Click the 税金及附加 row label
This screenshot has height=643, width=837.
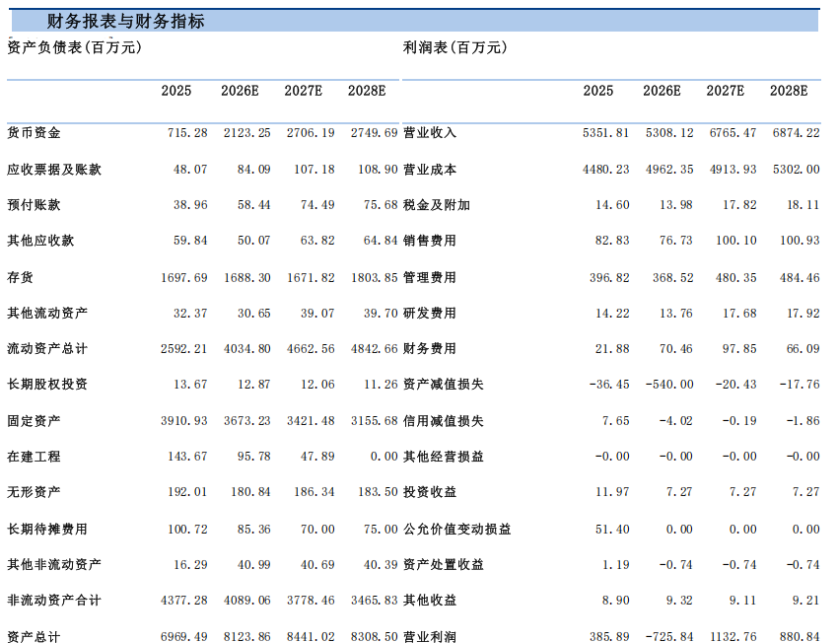[x=437, y=204]
